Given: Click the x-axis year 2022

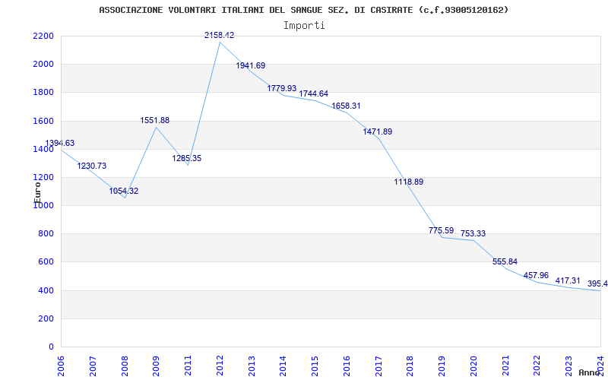Looking at the screenshot, I should click(537, 366).
